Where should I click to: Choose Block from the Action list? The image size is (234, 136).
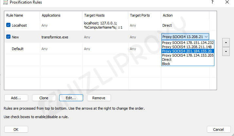coord(166,64)
